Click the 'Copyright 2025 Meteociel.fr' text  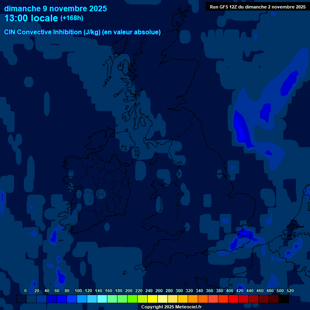[172, 307]
